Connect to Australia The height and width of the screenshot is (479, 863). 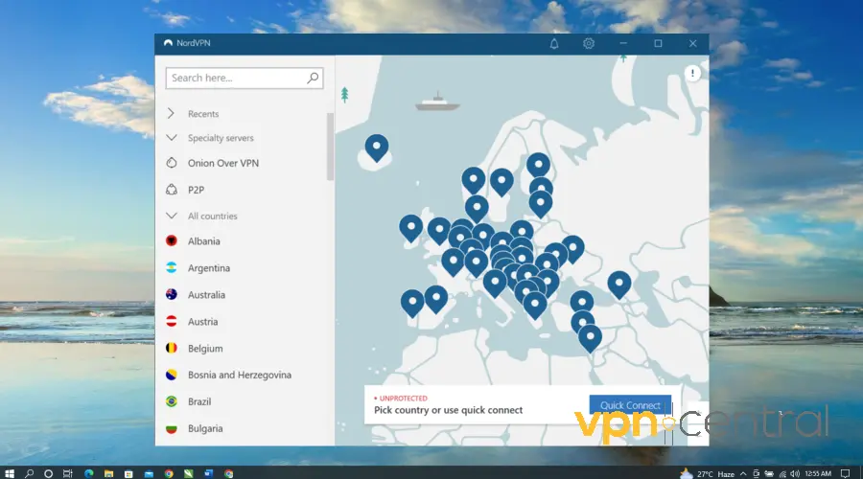tap(206, 295)
